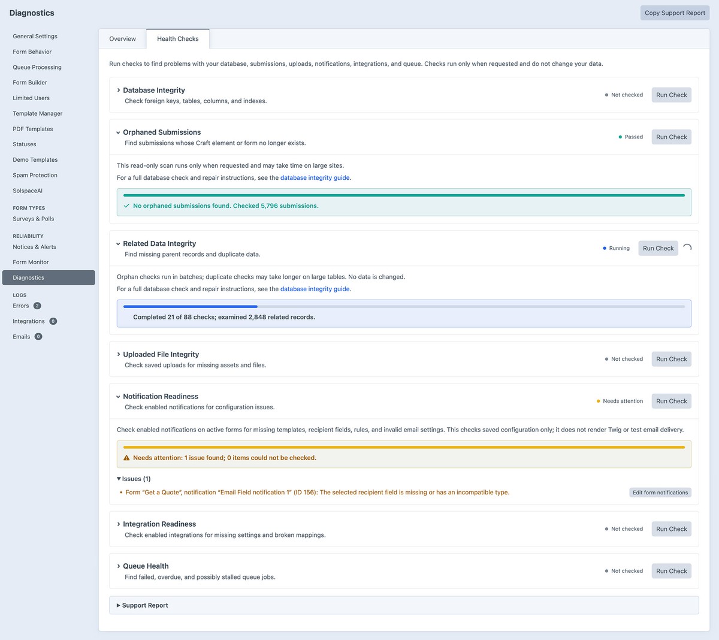Click Not checked status for Queue Health
Image resolution: width=719 pixels, height=640 pixels.
pyautogui.click(x=624, y=571)
